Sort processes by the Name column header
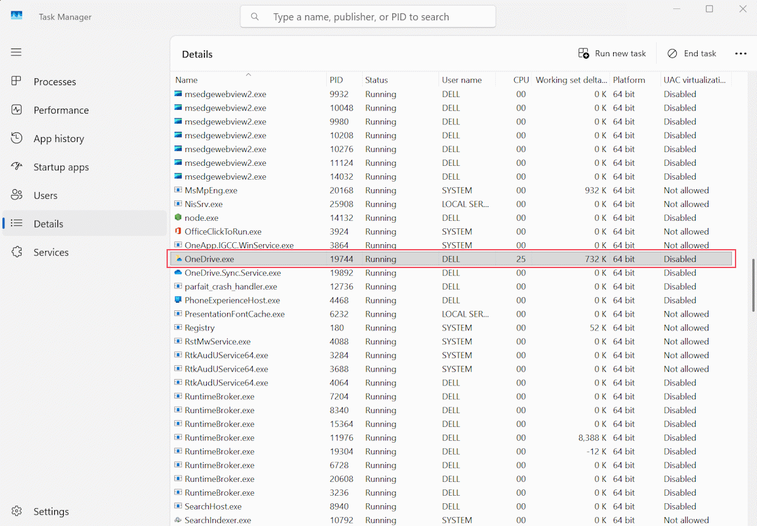 click(187, 80)
